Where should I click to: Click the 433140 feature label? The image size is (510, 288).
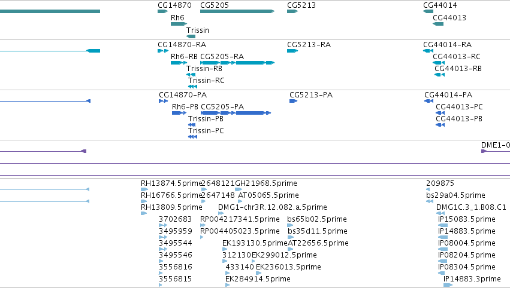point(240,268)
